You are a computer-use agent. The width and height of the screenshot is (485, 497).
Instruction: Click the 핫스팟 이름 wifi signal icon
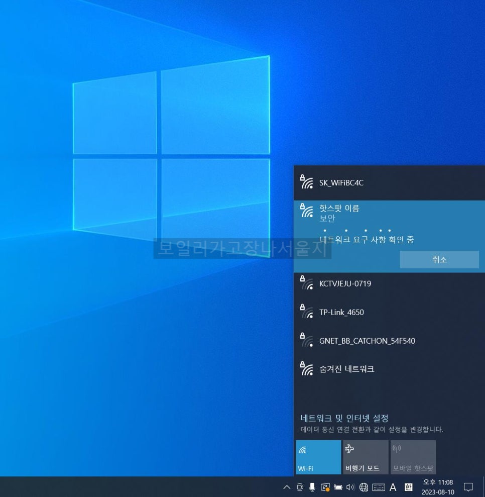pos(306,211)
